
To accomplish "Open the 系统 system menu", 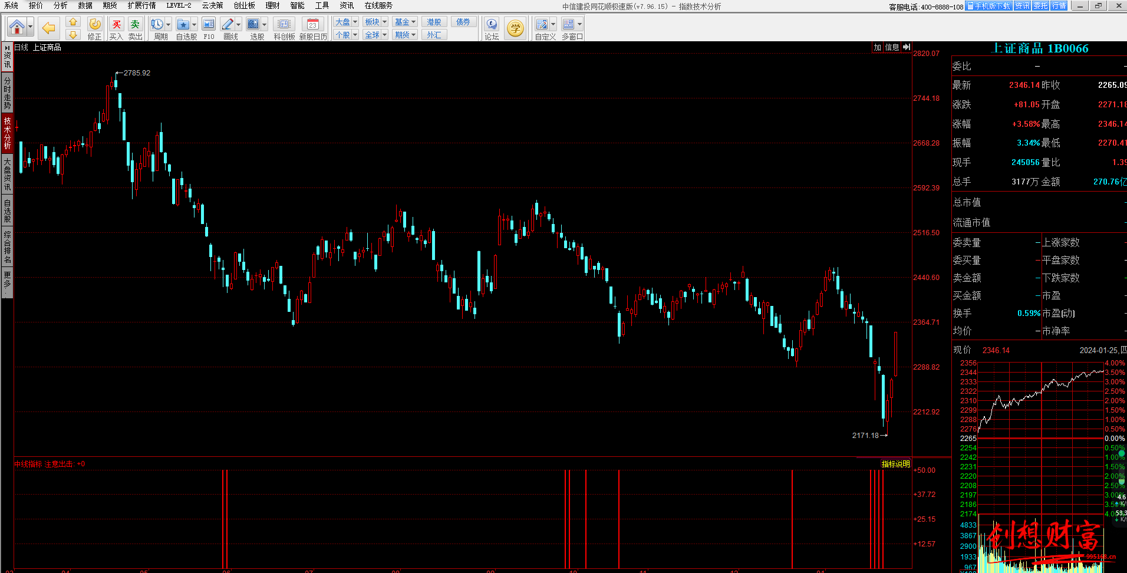I will pos(11,5).
